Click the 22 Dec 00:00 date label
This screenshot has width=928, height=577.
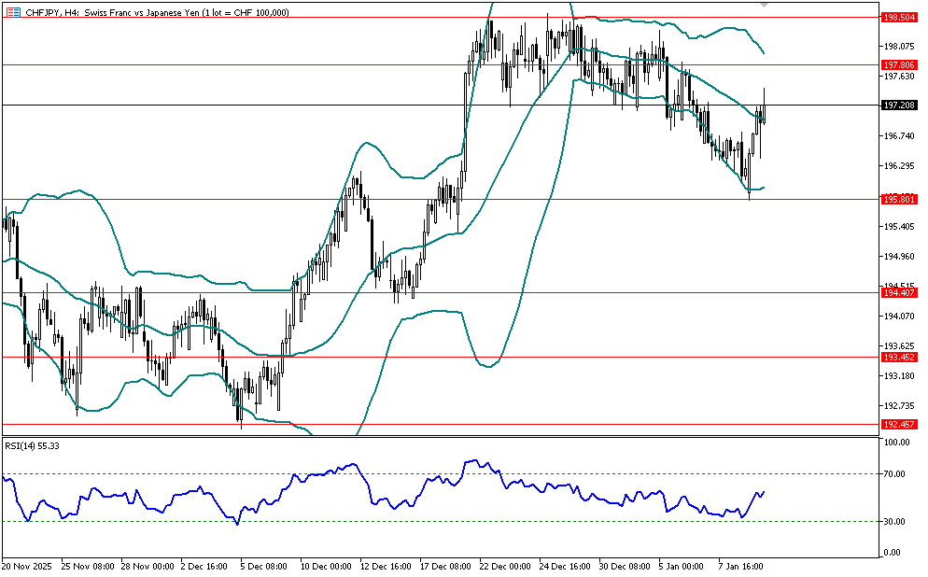tap(503, 566)
